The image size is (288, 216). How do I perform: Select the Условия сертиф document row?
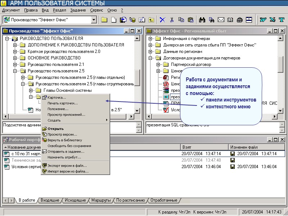tap(144, 167)
